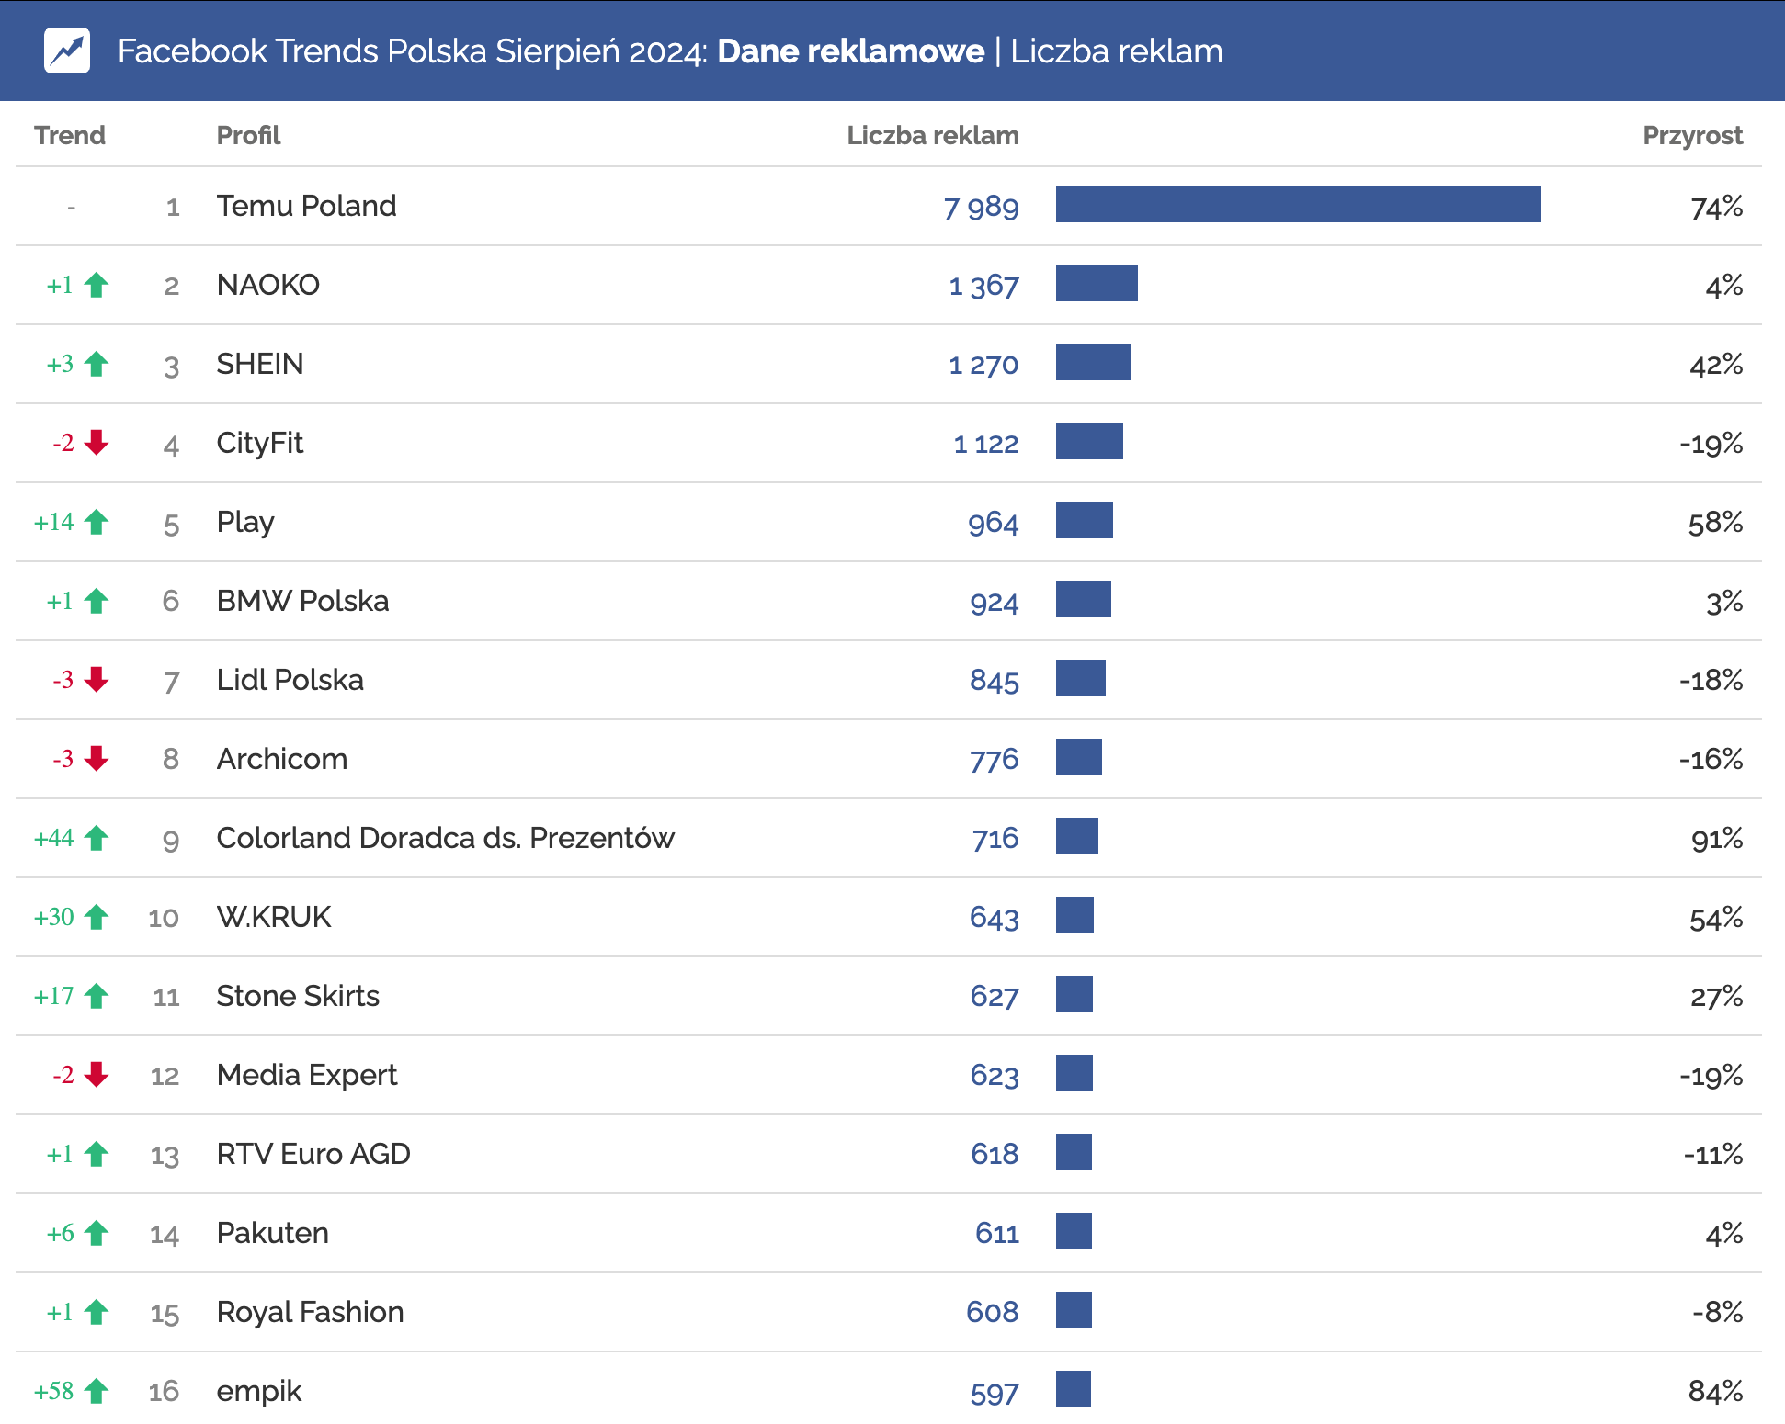The image size is (1785, 1424).
Task: Click the +44 trend change value
Action: [54, 838]
